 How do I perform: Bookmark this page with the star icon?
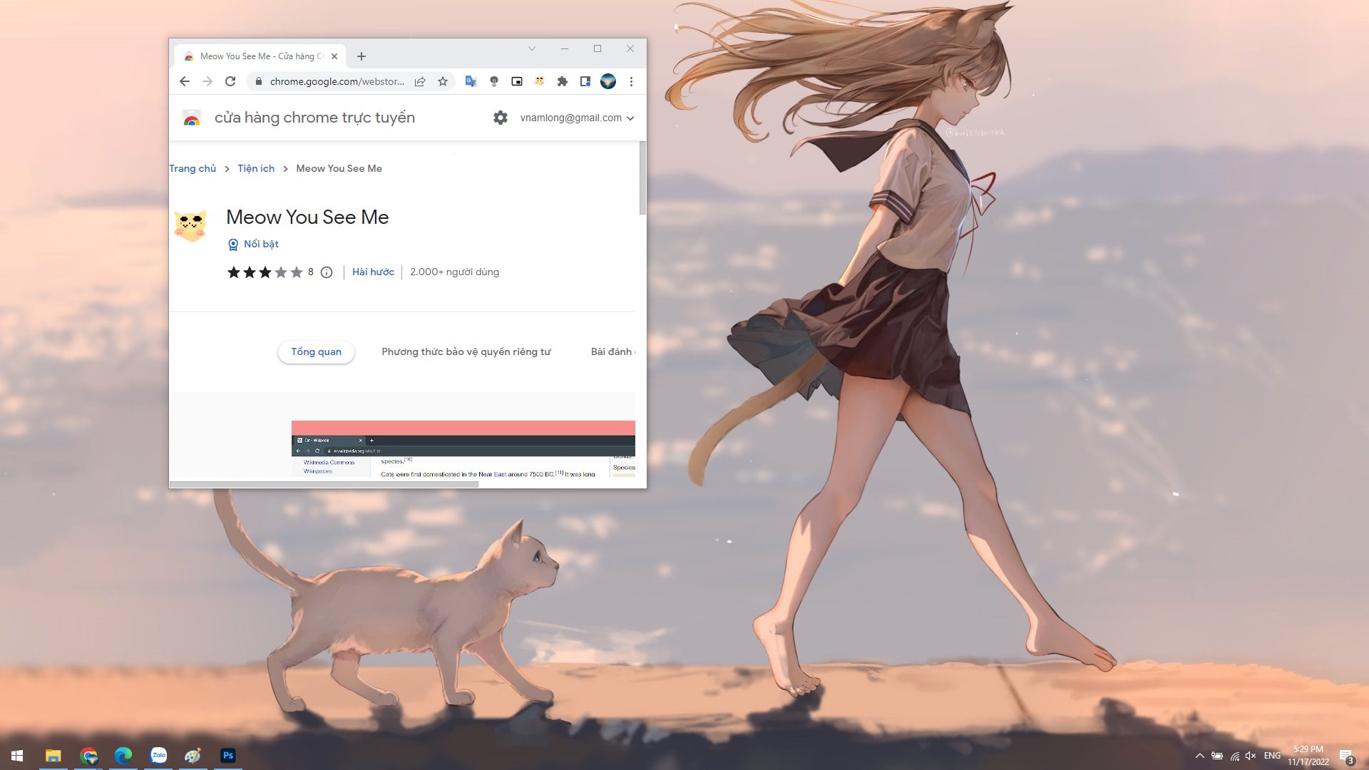coord(443,81)
